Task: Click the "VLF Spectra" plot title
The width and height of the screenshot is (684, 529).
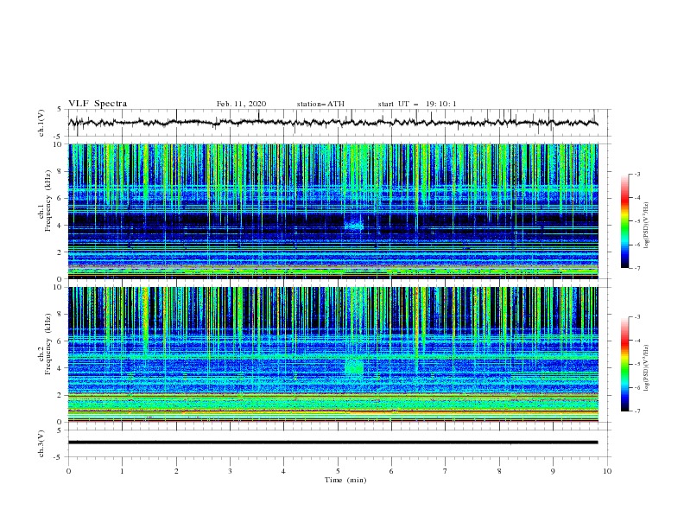Action: tap(98, 104)
